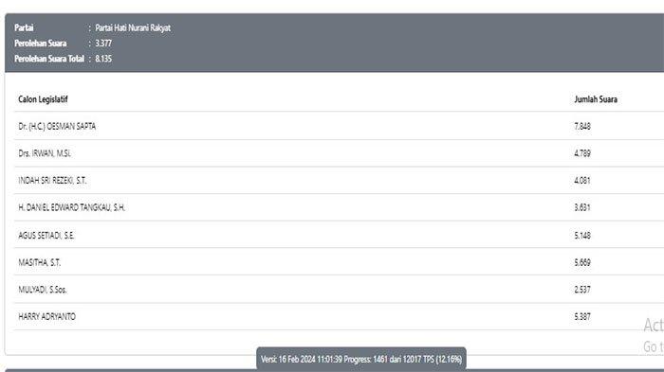Select the Dr. (H.C.) OESMAN SAPTA row
664x372 pixels.
tap(339, 126)
